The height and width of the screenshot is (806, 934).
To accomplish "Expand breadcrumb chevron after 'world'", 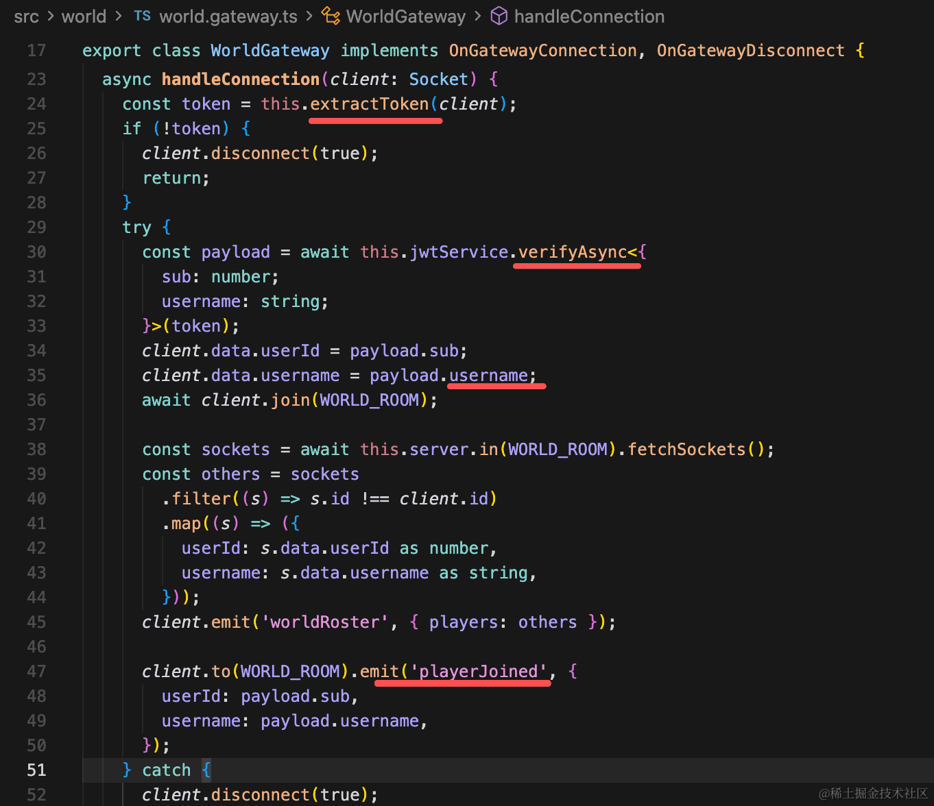I will pyautogui.click(x=119, y=16).
